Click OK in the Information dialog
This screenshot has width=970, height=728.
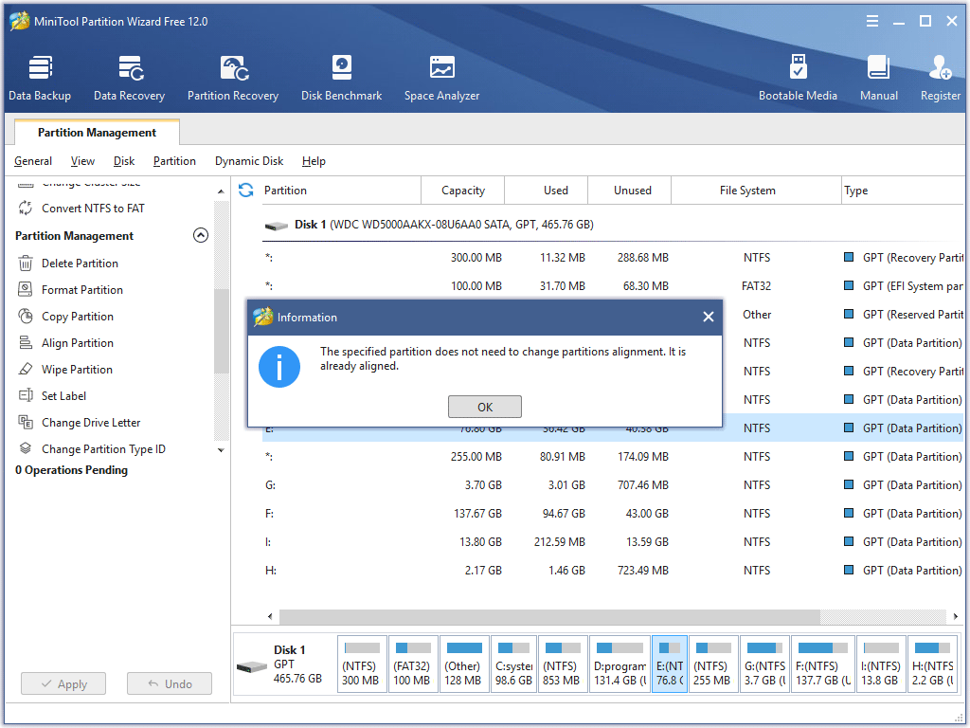click(485, 407)
